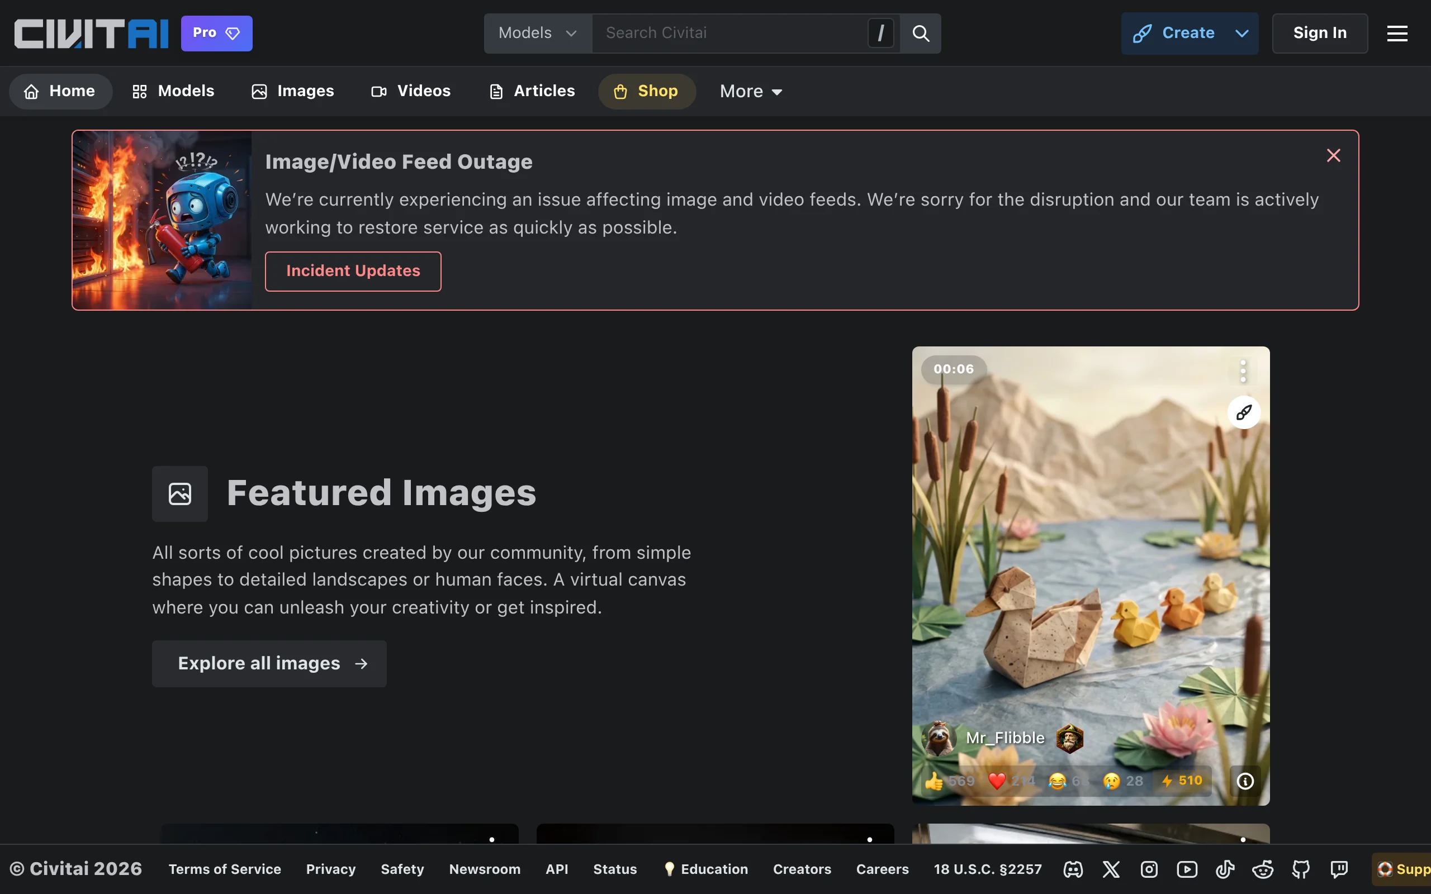1431x894 pixels.
Task: Open three-dot menu on origami duck card
Action: click(1243, 372)
